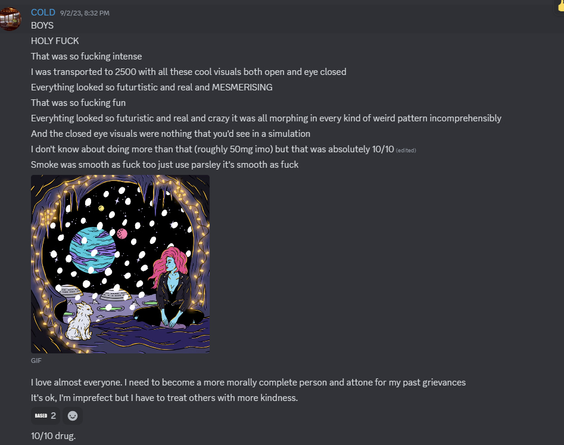564x445 pixels.
Task: Click the blue striped planet in the GIF
Action: tap(92, 250)
